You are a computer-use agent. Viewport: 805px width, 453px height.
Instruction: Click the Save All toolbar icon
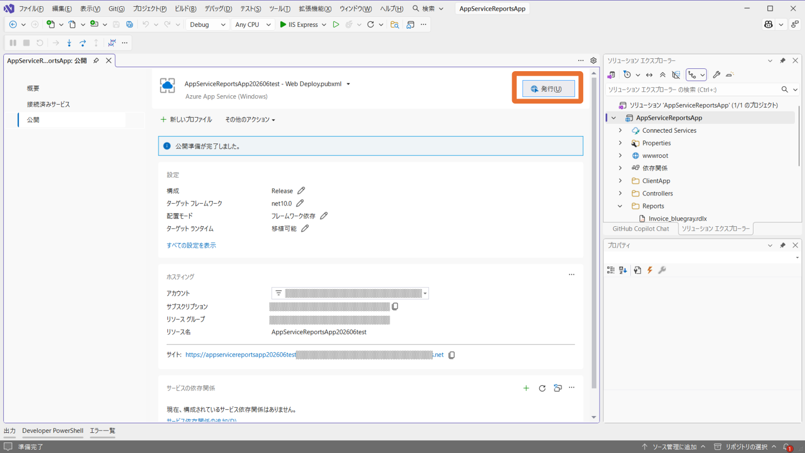click(x=129, y=25)
